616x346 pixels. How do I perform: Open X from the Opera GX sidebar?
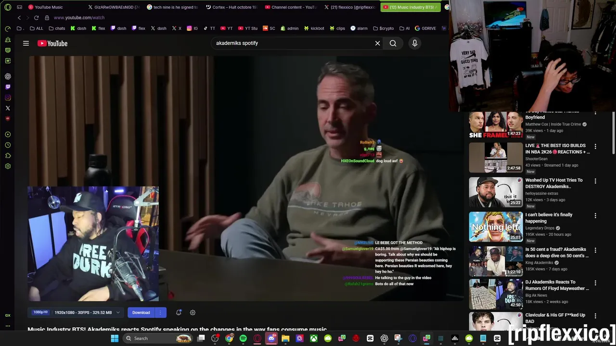[8, 108]
